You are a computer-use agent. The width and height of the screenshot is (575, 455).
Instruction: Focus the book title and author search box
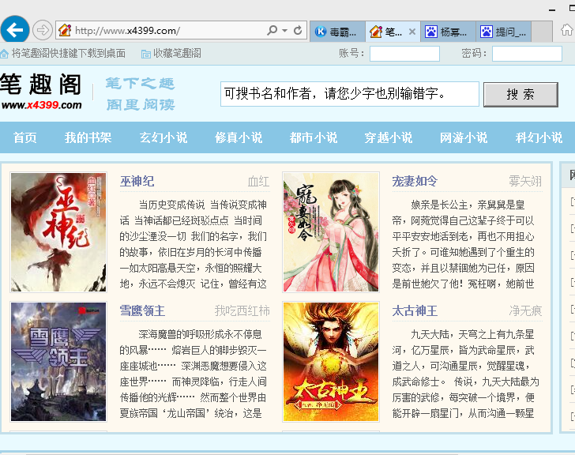pyautogui.click(x=349, y=94)
